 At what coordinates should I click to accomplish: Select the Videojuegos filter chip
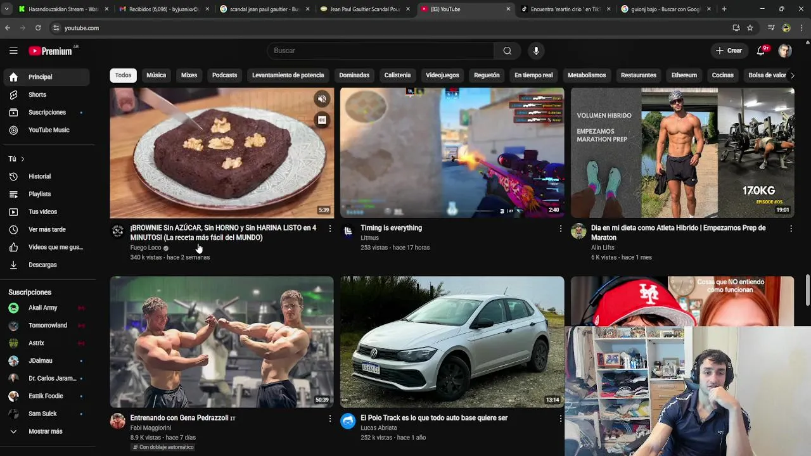(442, 75)
